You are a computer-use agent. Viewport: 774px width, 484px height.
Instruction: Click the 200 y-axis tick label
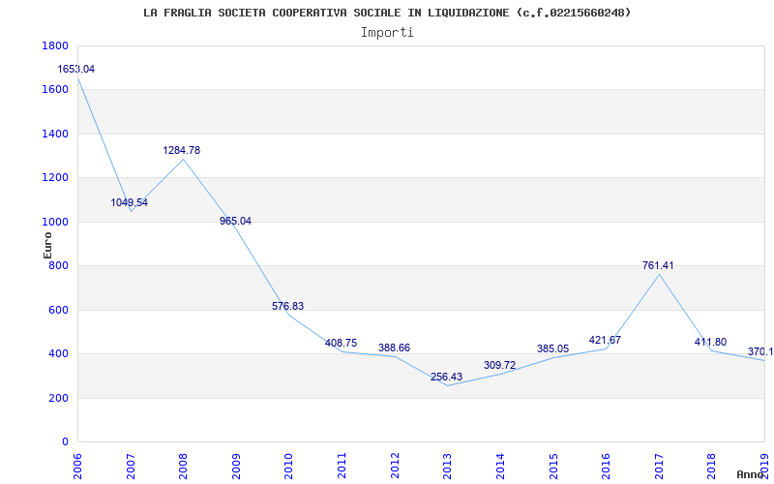point(58,398)
